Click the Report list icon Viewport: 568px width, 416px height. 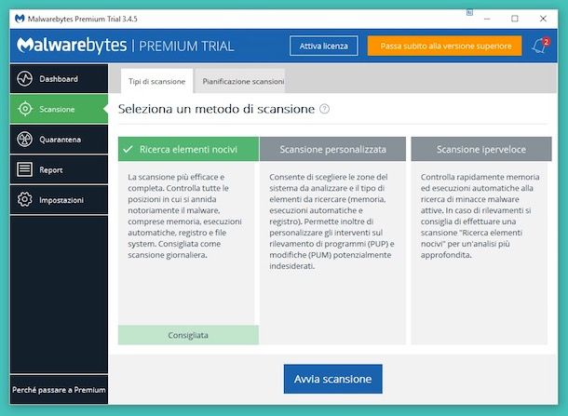click(24, 169)
